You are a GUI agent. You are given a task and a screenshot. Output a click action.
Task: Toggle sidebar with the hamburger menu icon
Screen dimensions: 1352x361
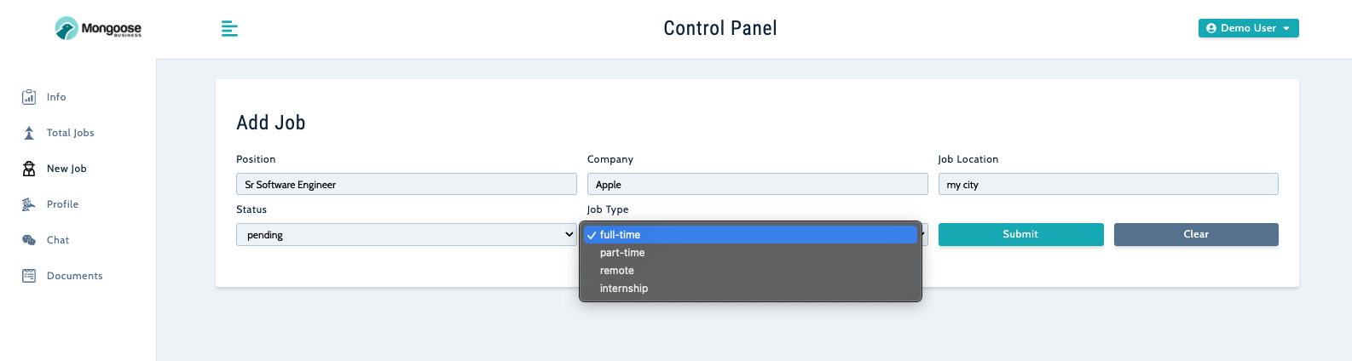(x=229, y=29)
